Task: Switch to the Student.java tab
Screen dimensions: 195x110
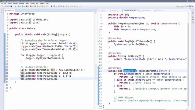Action: pyautogui.click(x=114, y=11)
